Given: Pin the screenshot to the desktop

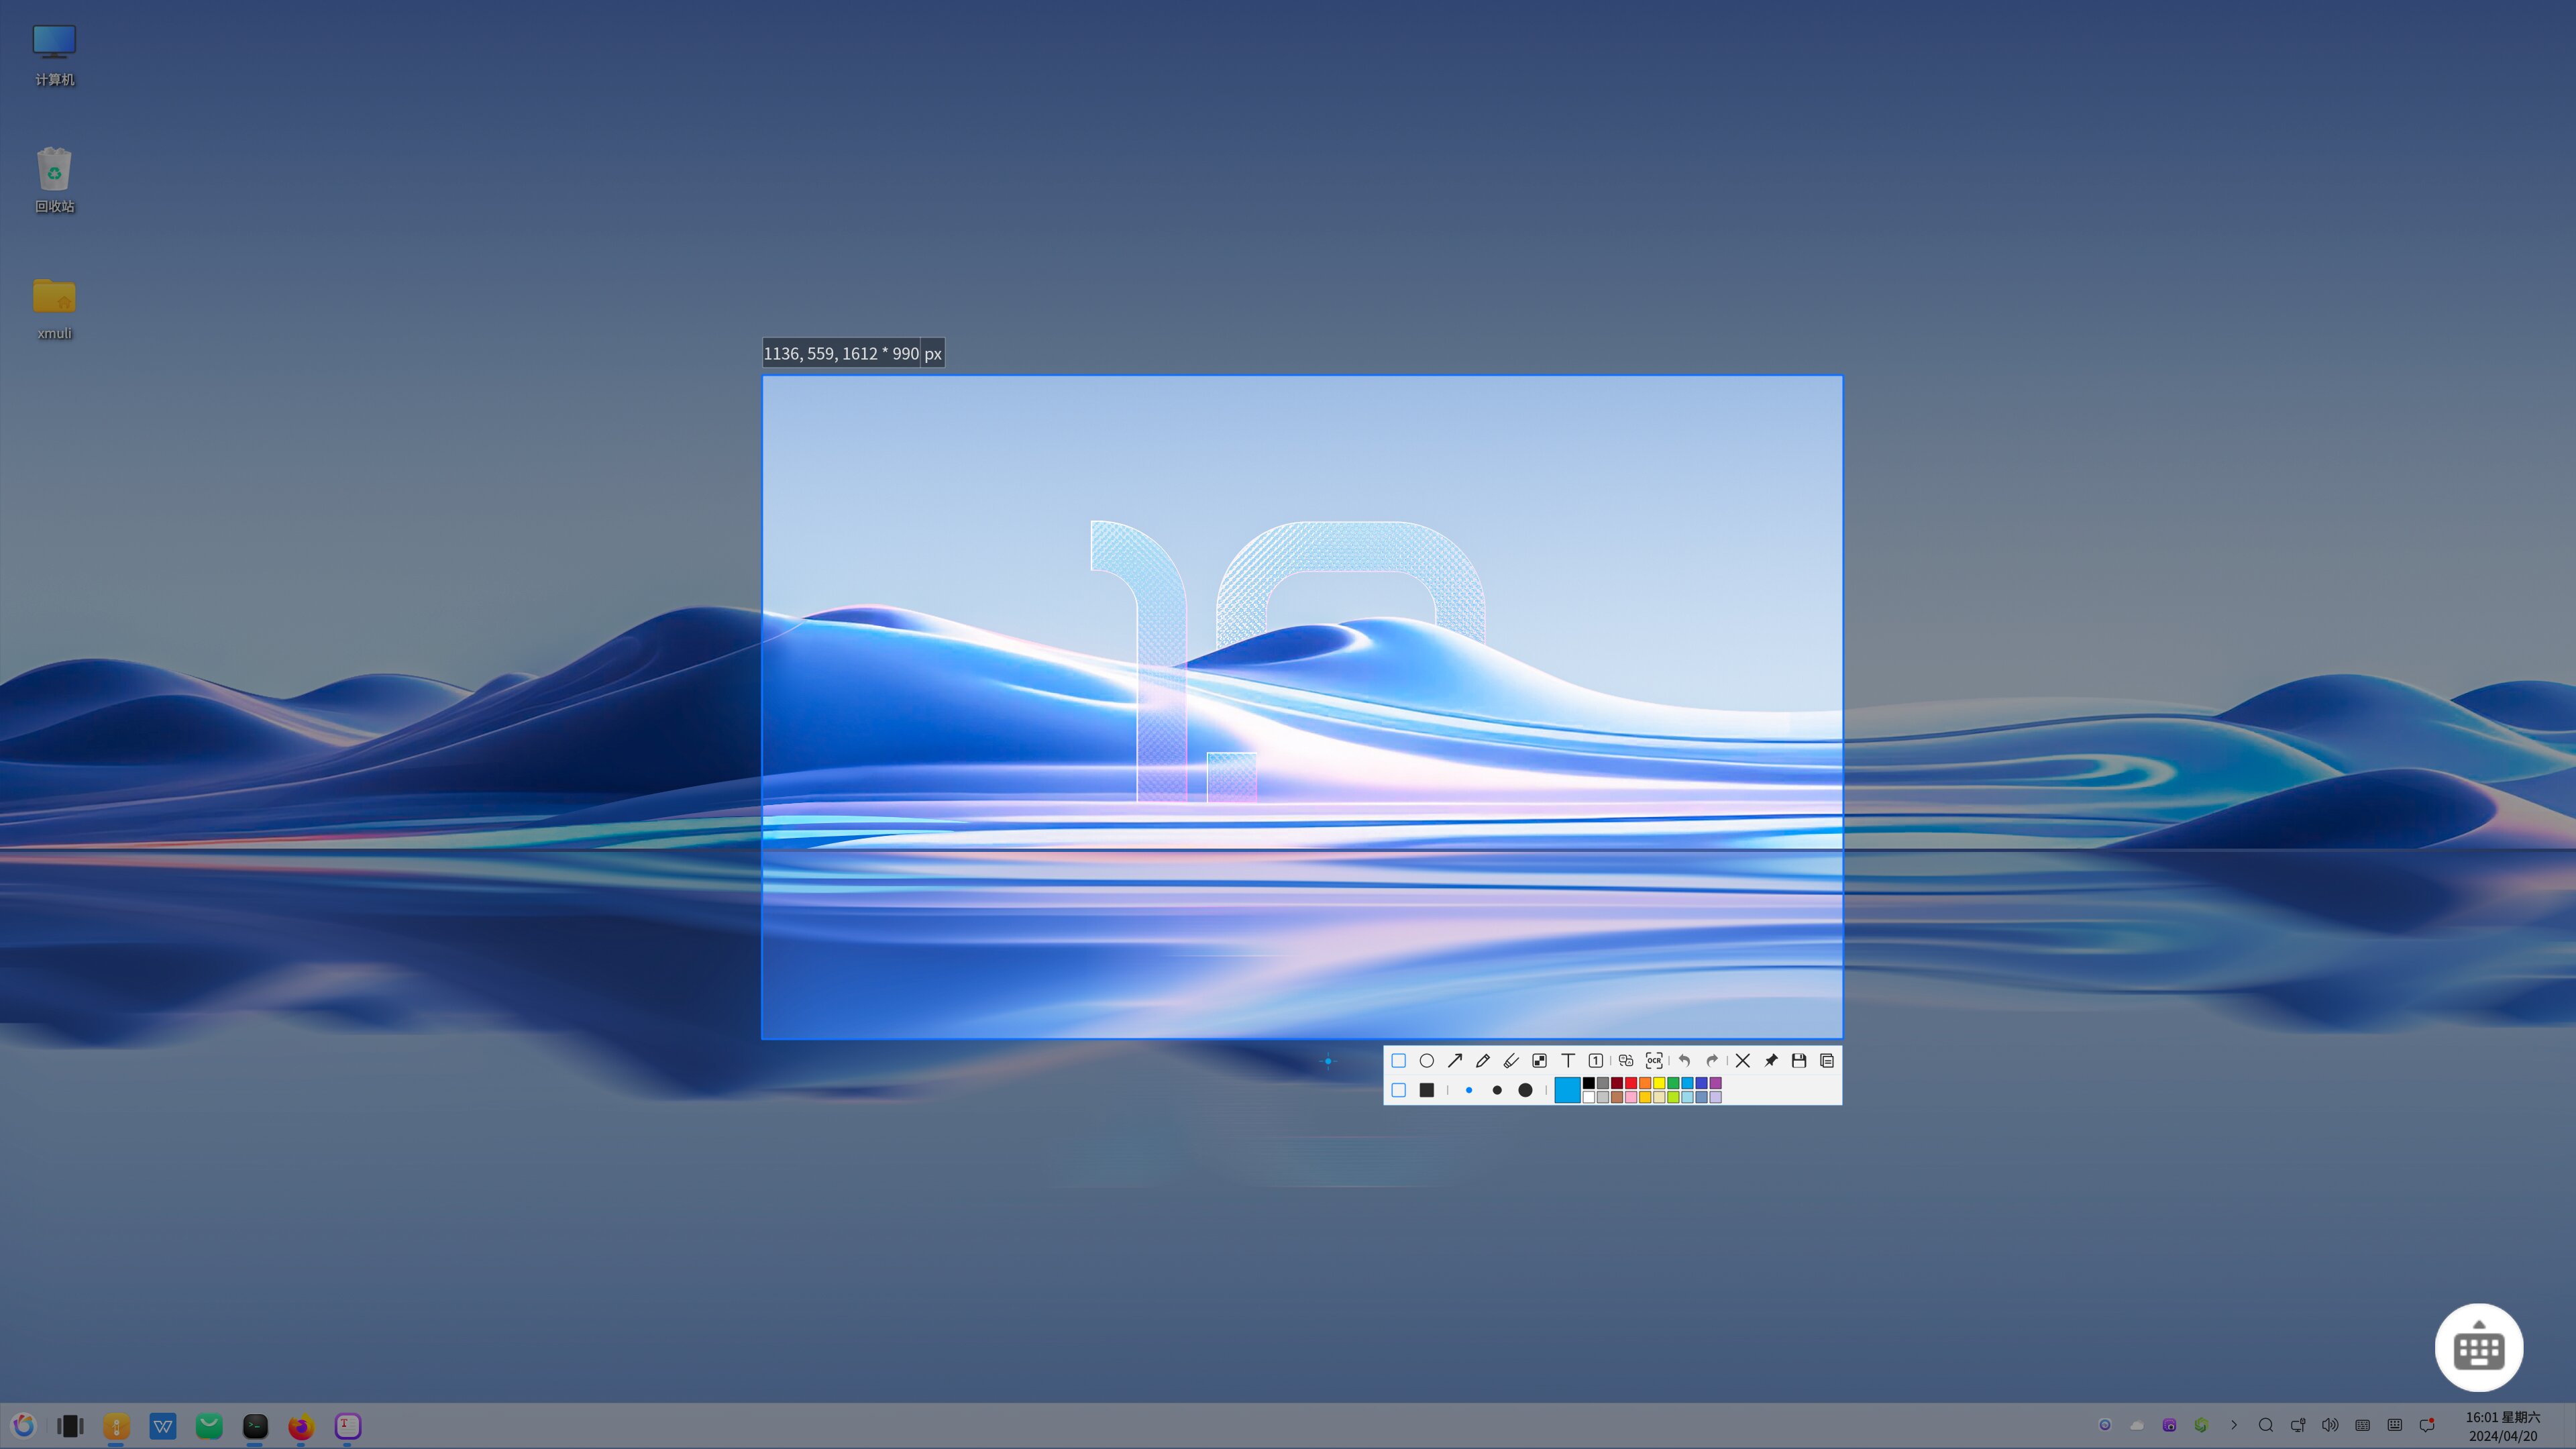Looking at the screenshot, I should [1771, 1061].
